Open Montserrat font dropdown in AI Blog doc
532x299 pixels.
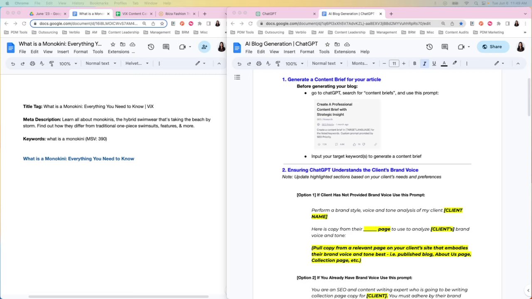363,64
